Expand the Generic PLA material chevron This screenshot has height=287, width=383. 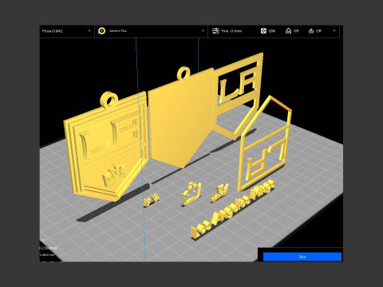203,31
